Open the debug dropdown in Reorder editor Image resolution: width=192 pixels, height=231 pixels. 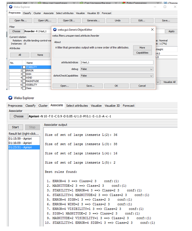point(117,69)
